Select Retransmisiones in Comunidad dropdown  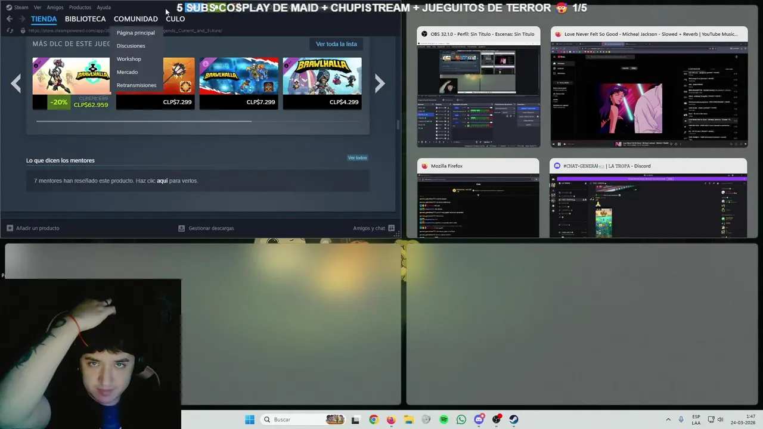click(137, 85)
